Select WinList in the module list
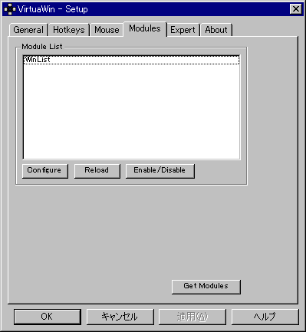Screen dimensions: 306x332 [131, 60]
